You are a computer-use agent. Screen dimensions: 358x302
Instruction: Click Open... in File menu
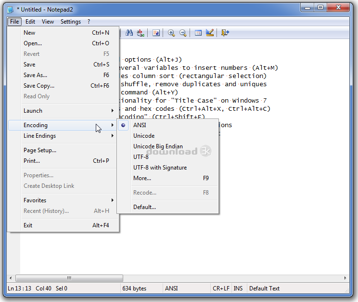click(63, 43)
